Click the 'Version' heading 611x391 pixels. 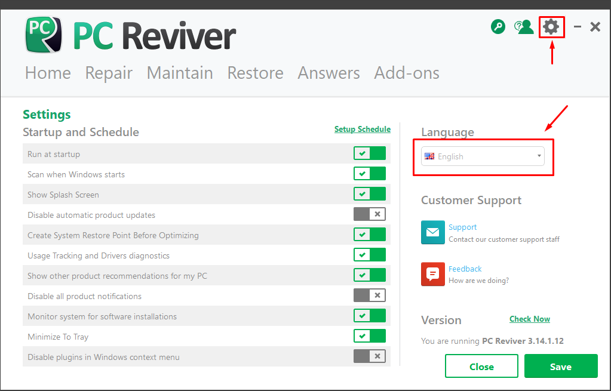pos(441,320)
